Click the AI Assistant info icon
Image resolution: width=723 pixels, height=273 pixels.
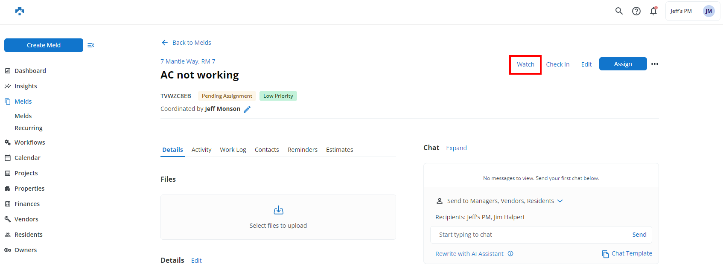pyautogui.click(x=510, y=254)
